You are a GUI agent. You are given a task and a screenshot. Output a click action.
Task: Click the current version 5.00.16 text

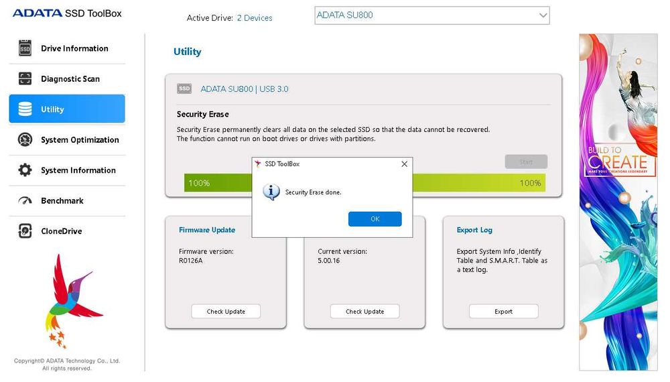[328, 261]
